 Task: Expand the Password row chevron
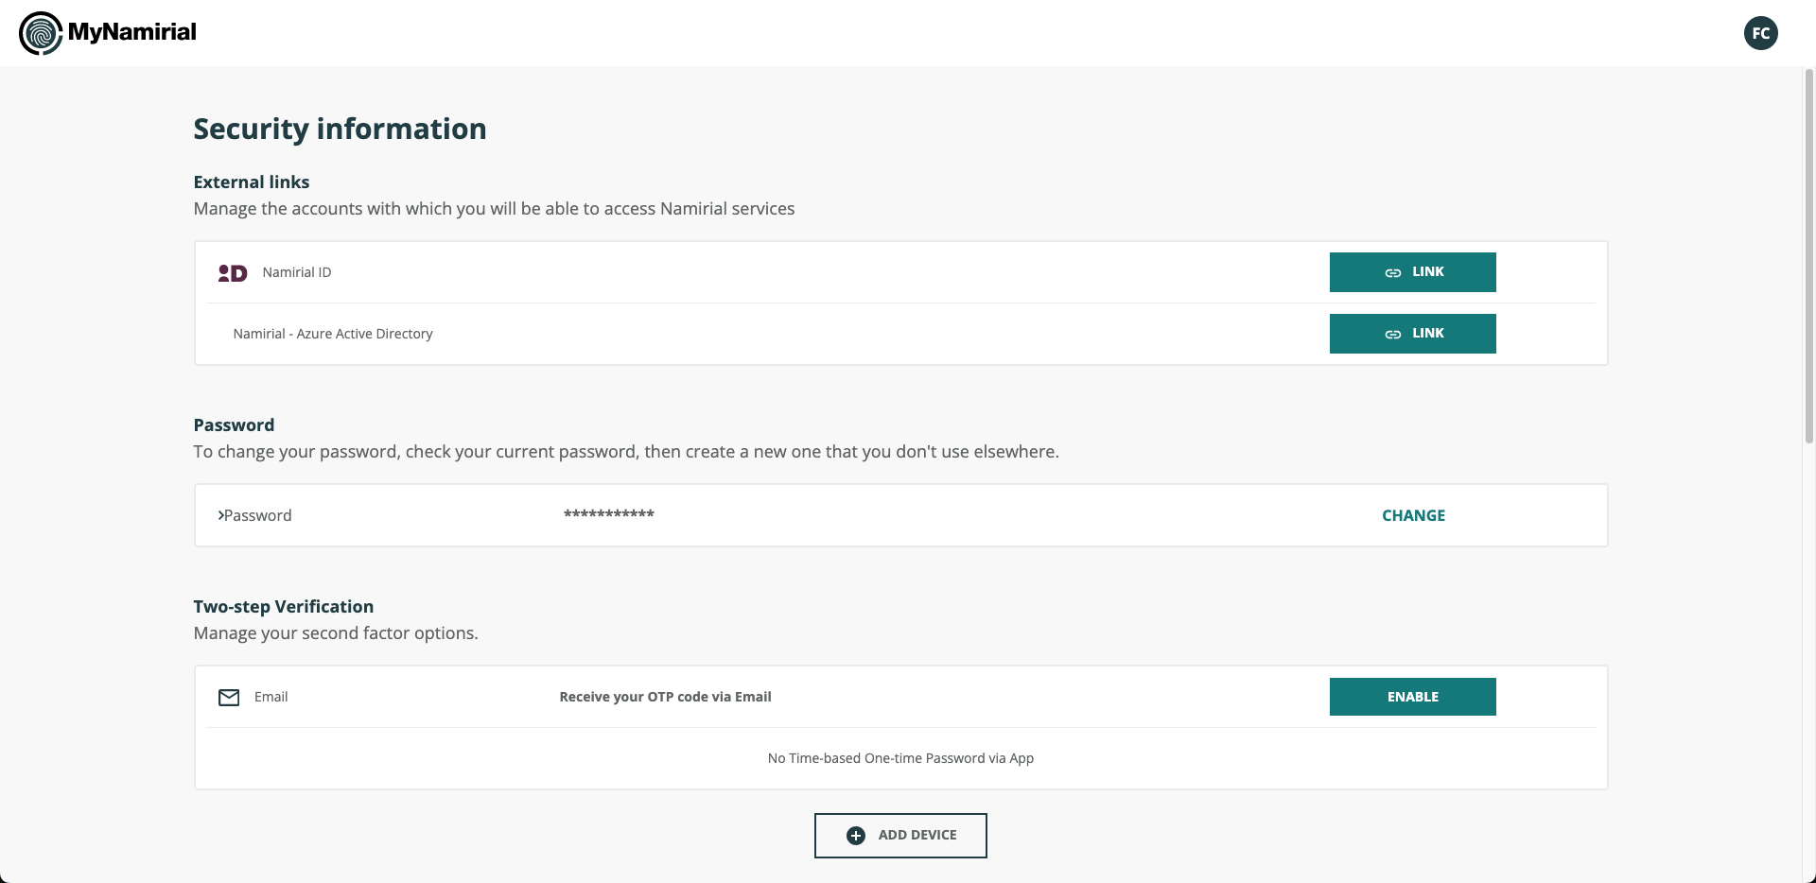(220, 515)
